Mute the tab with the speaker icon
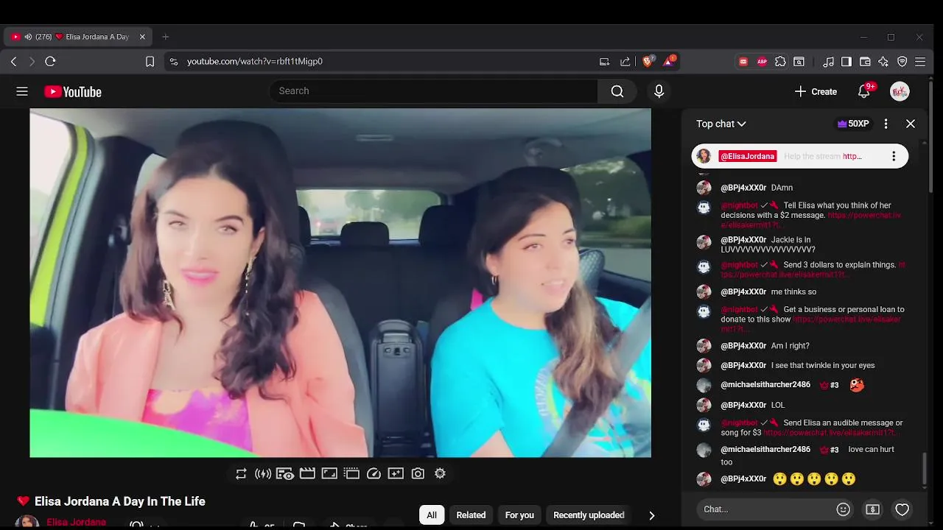 [28, 37]
